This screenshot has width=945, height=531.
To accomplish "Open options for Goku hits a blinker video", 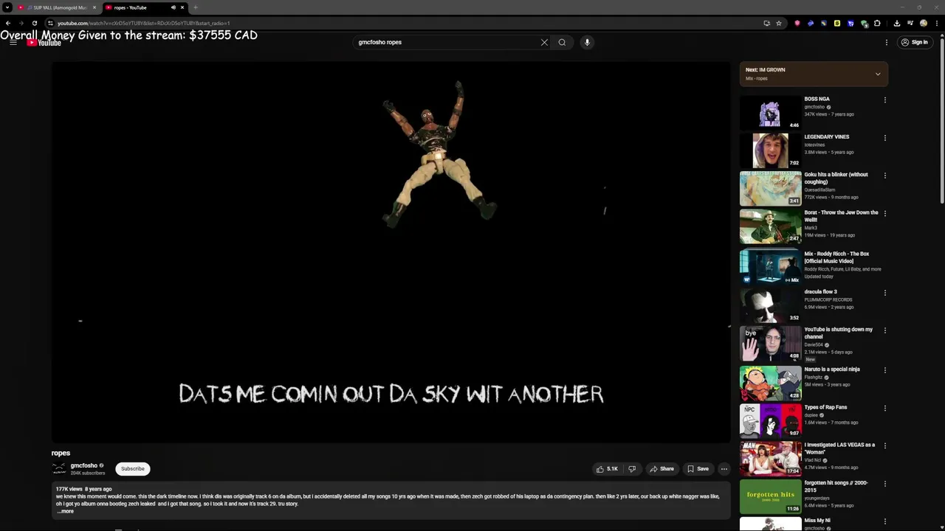I will tap(885, 176).
